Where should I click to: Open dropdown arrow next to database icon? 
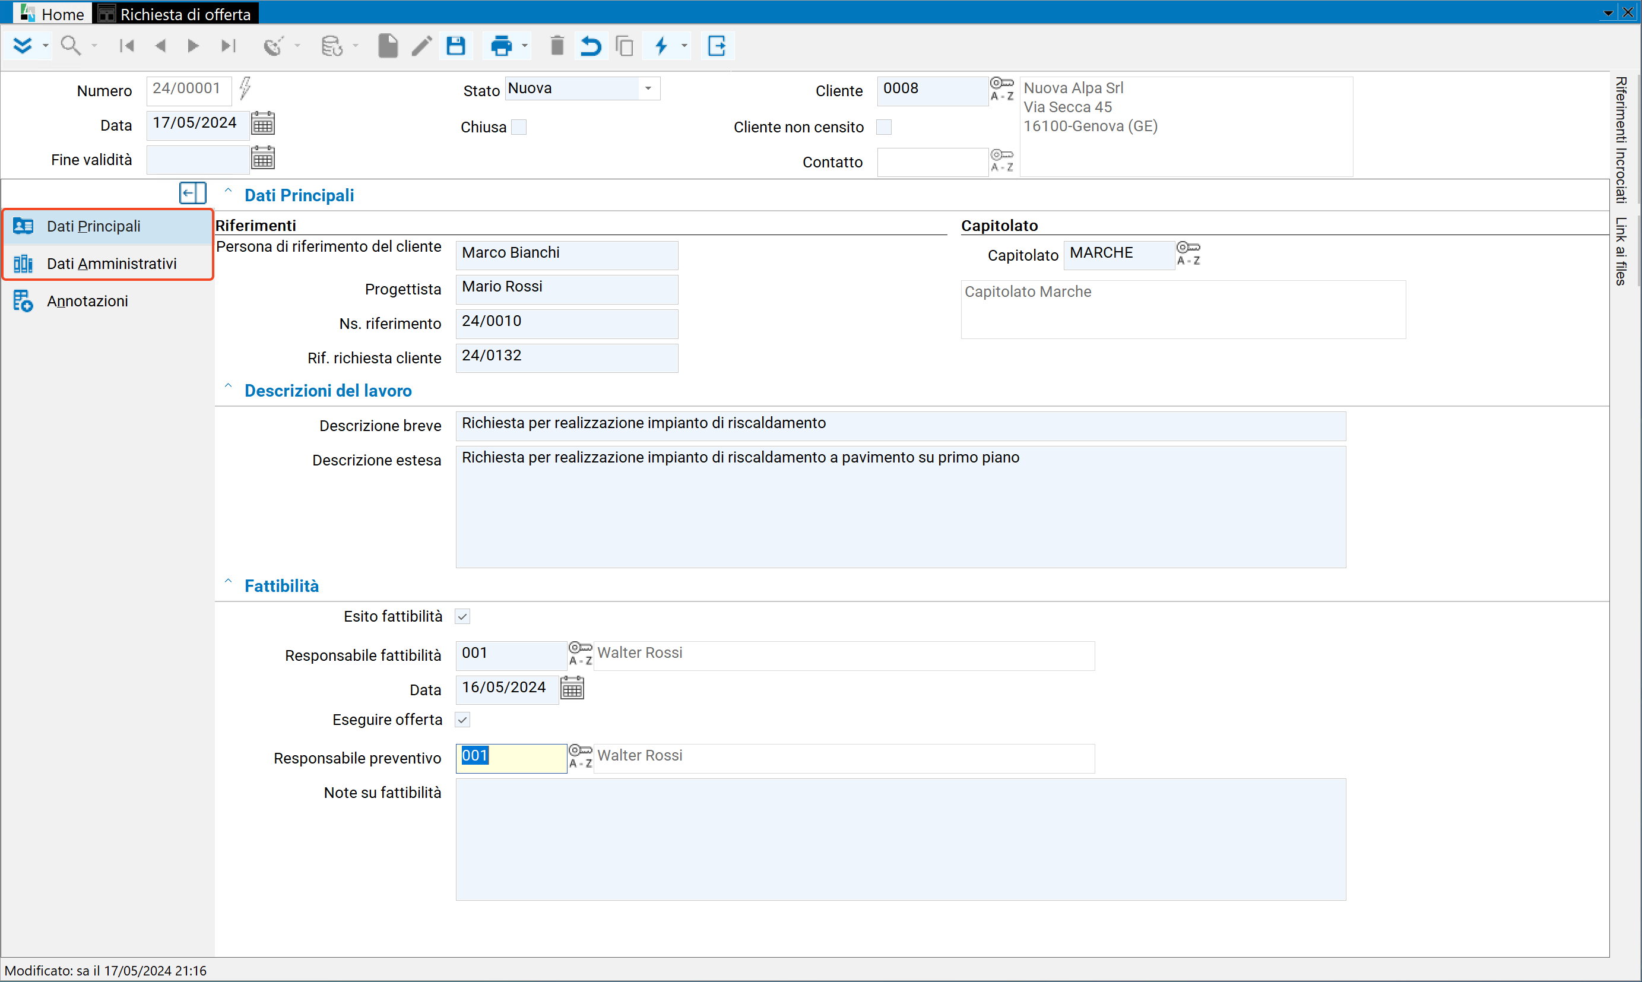[355, 46]
